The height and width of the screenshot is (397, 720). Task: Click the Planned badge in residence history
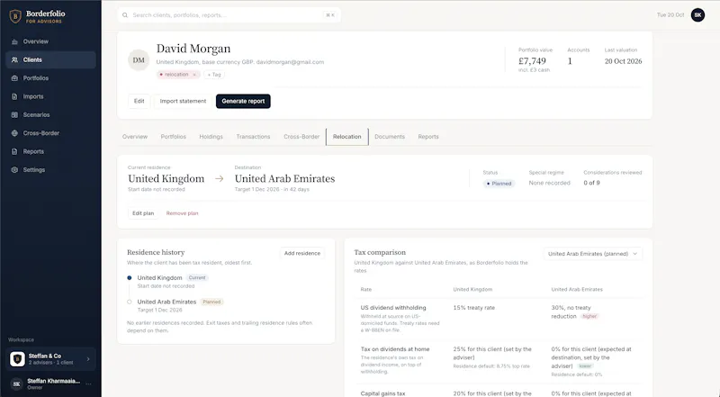pos(211,302)
